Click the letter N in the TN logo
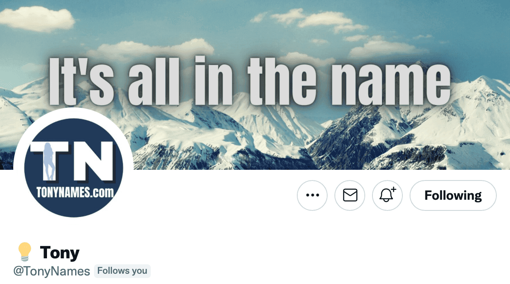Image resolution: width=510 pixels, height=284 pixels. 94,161
